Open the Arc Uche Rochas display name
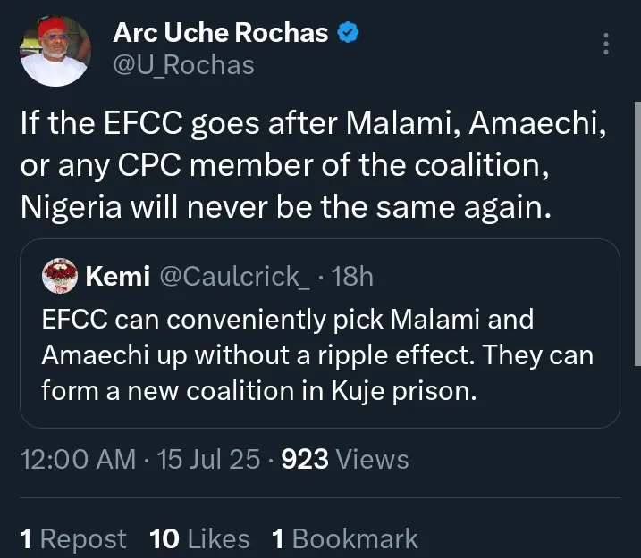This screenshot has height=558, width=641. pyautogui.click(x=221, y=33)
